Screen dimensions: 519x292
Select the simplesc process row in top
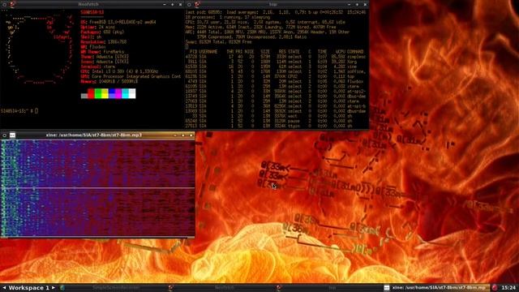[277, 57]
